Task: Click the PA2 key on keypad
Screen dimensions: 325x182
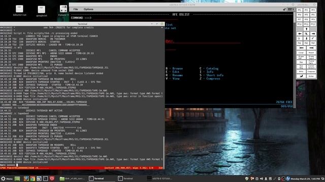Action: click(x=306, y=43)
